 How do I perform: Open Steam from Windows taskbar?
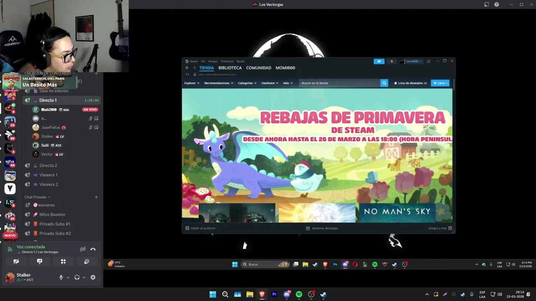point(323,294)
